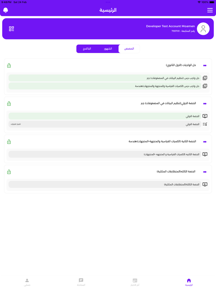Expand حل الواجبات section via its dots icon

click(205, 65)
